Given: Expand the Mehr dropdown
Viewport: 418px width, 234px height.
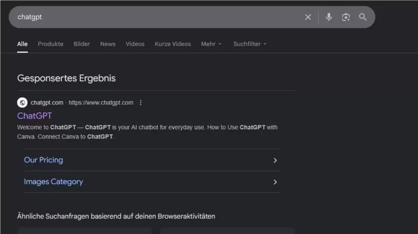Looking at the screenshot, I should click(211, 44).
